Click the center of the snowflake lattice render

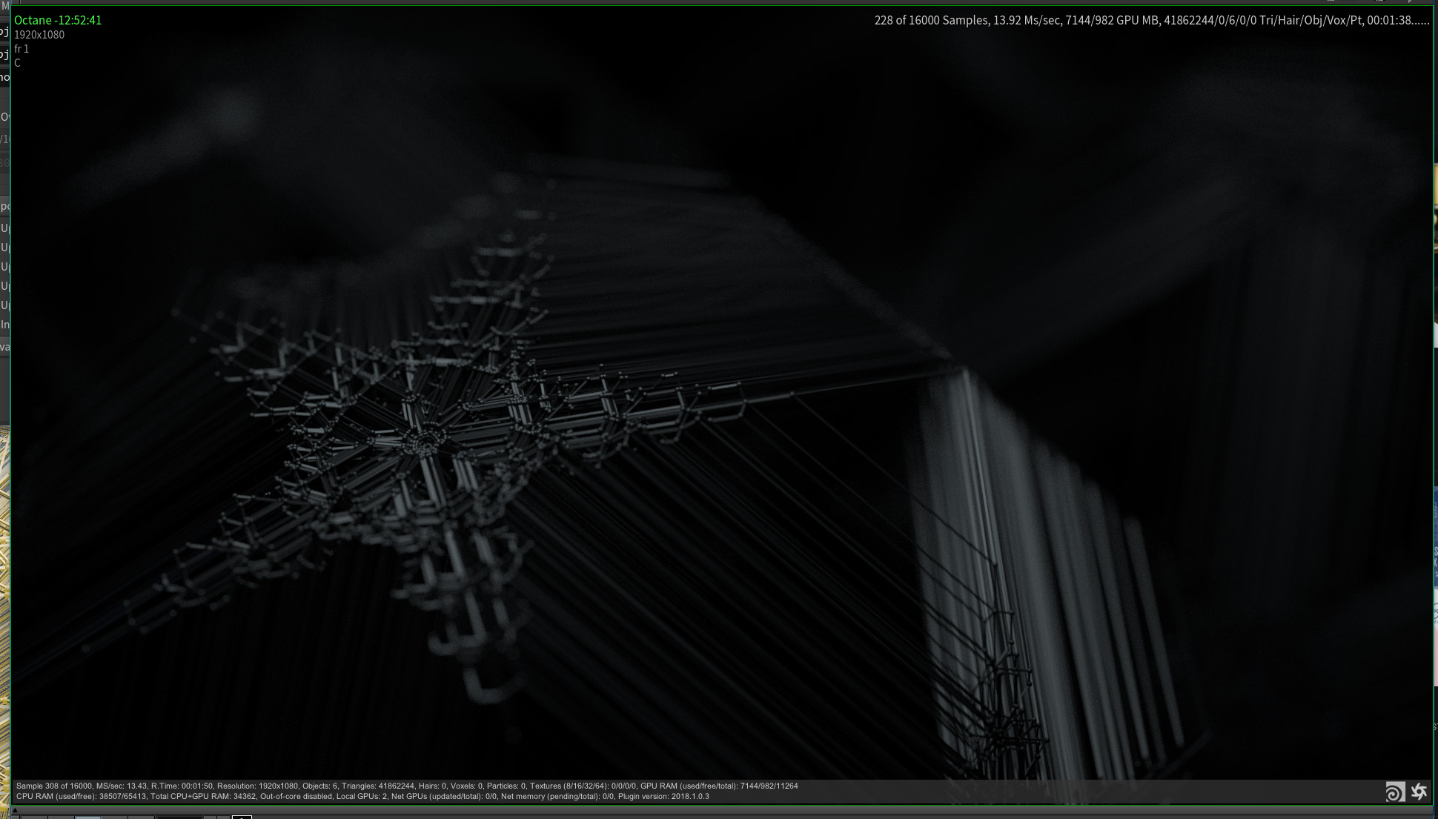(x=425, y=443)
